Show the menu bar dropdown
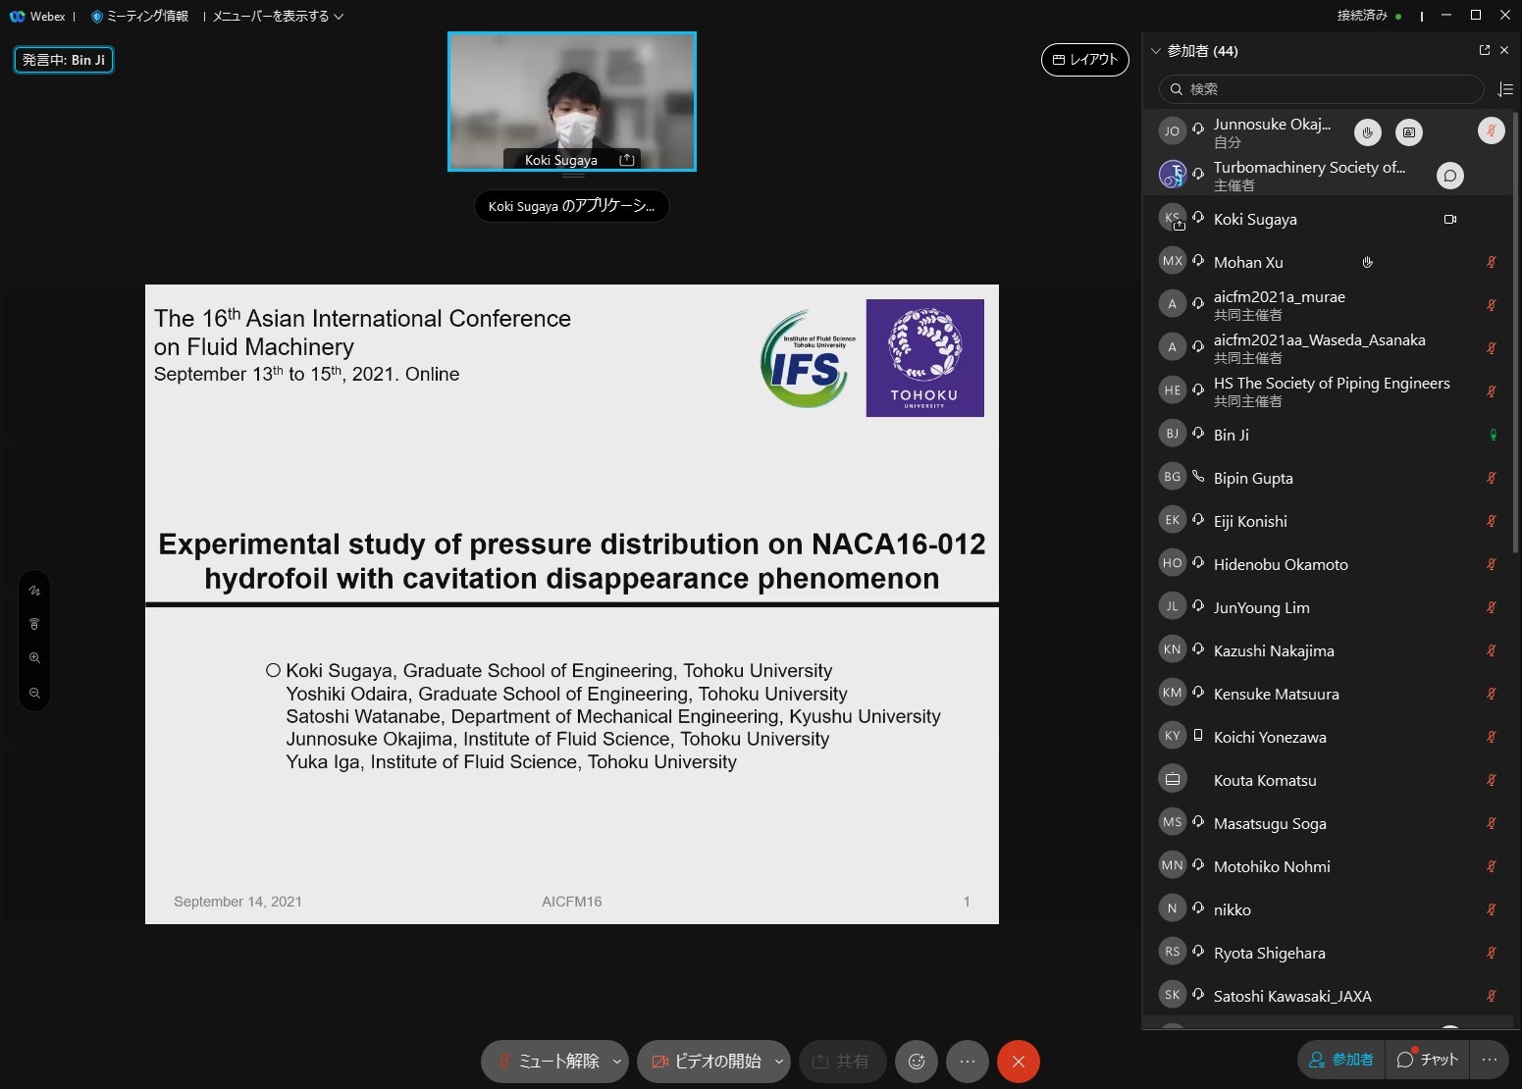The image size is (1522, 1089). coord(278,16)
